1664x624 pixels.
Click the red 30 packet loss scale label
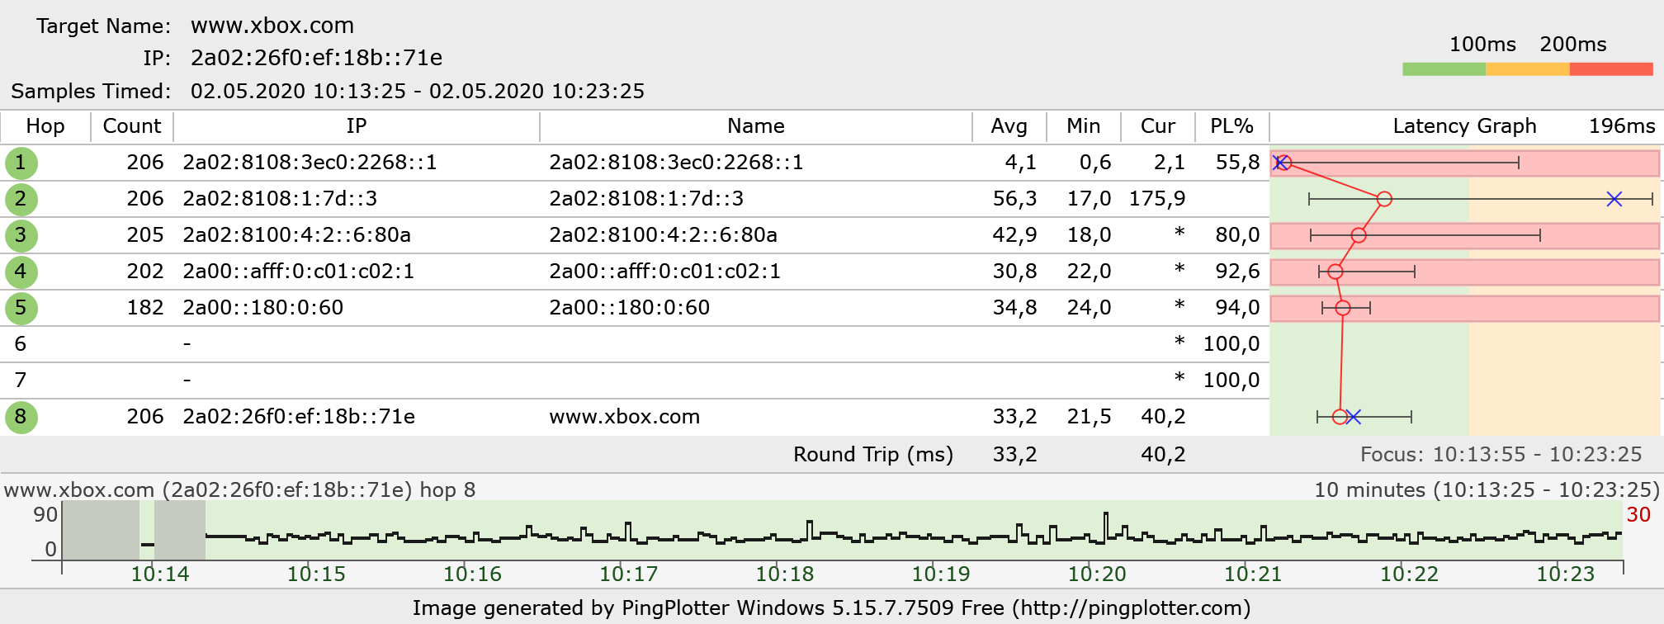(1638, 515)
